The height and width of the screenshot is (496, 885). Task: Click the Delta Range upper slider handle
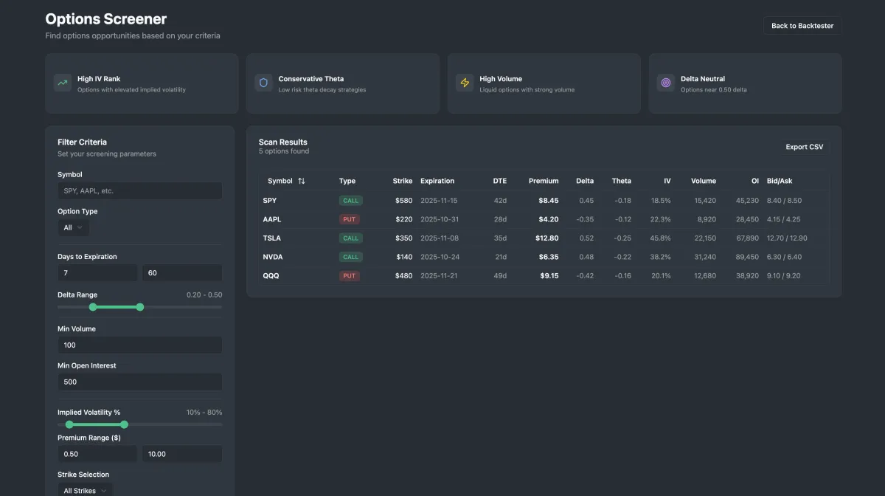(140, 307)
